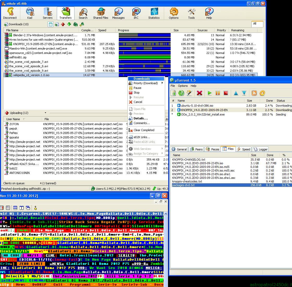
Task: Cascade windows icon in IRC toolbar
Action: pos(28,207)
